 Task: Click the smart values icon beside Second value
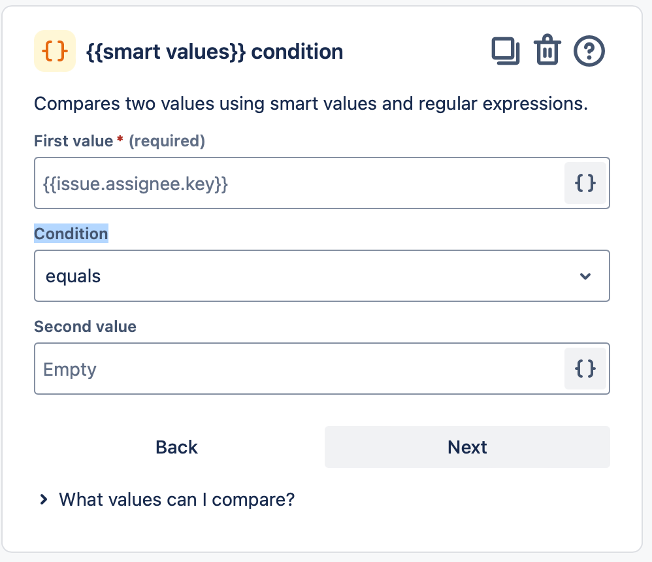coord(585,368)
